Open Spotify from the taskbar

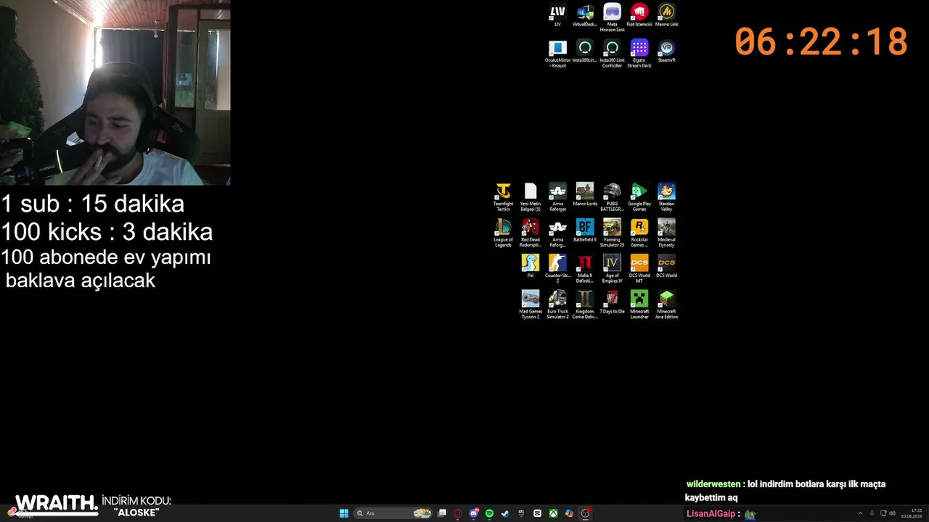coord(490,513)
